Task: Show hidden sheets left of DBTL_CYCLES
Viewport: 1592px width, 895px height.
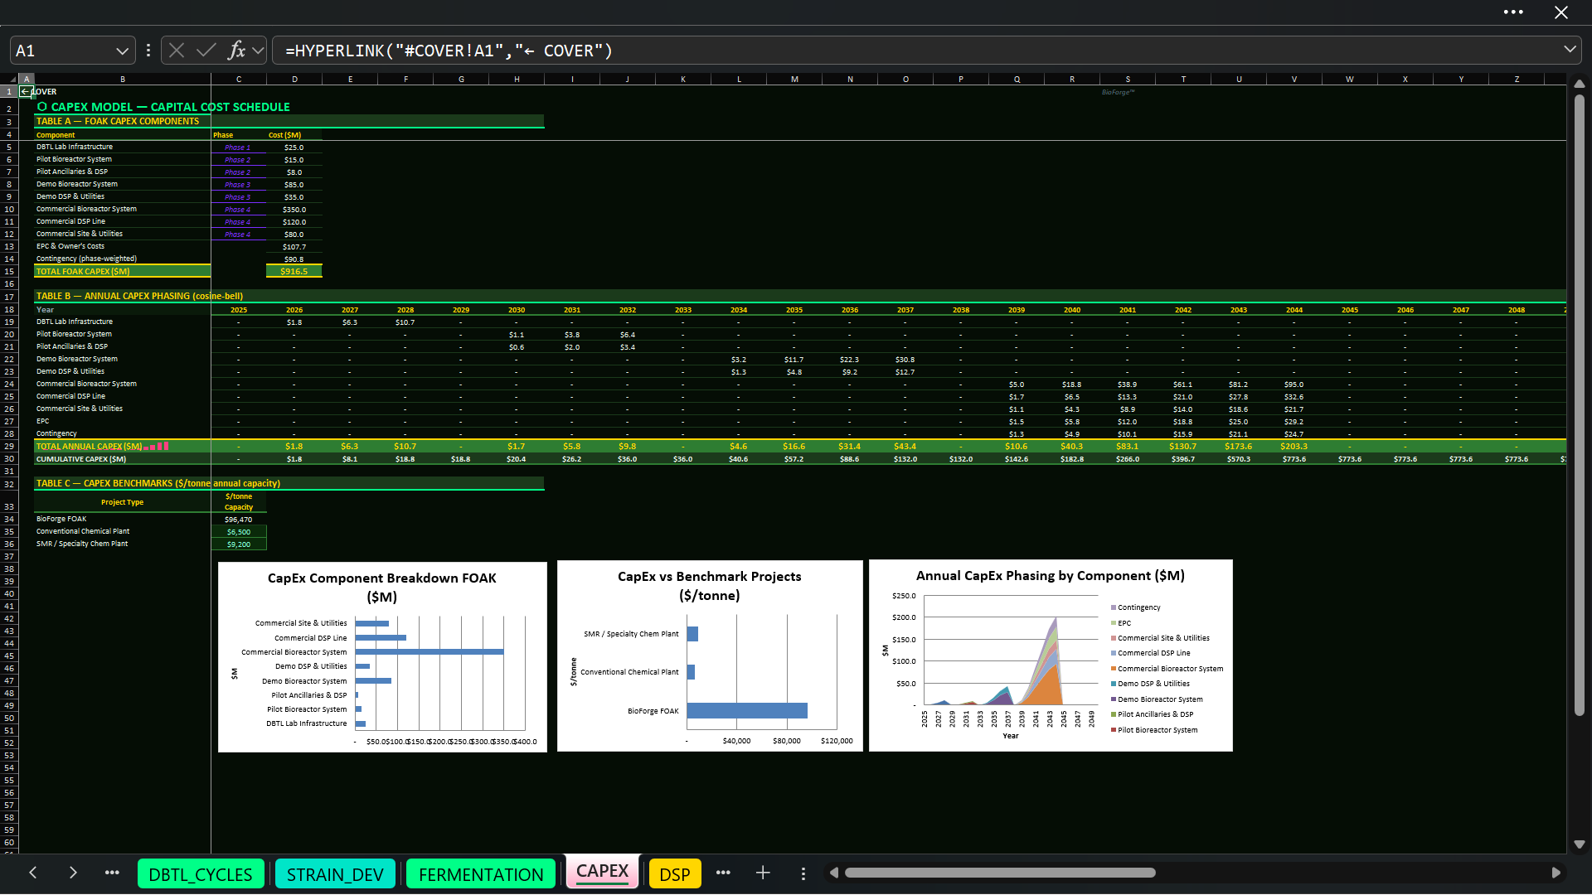Action: 112,873
